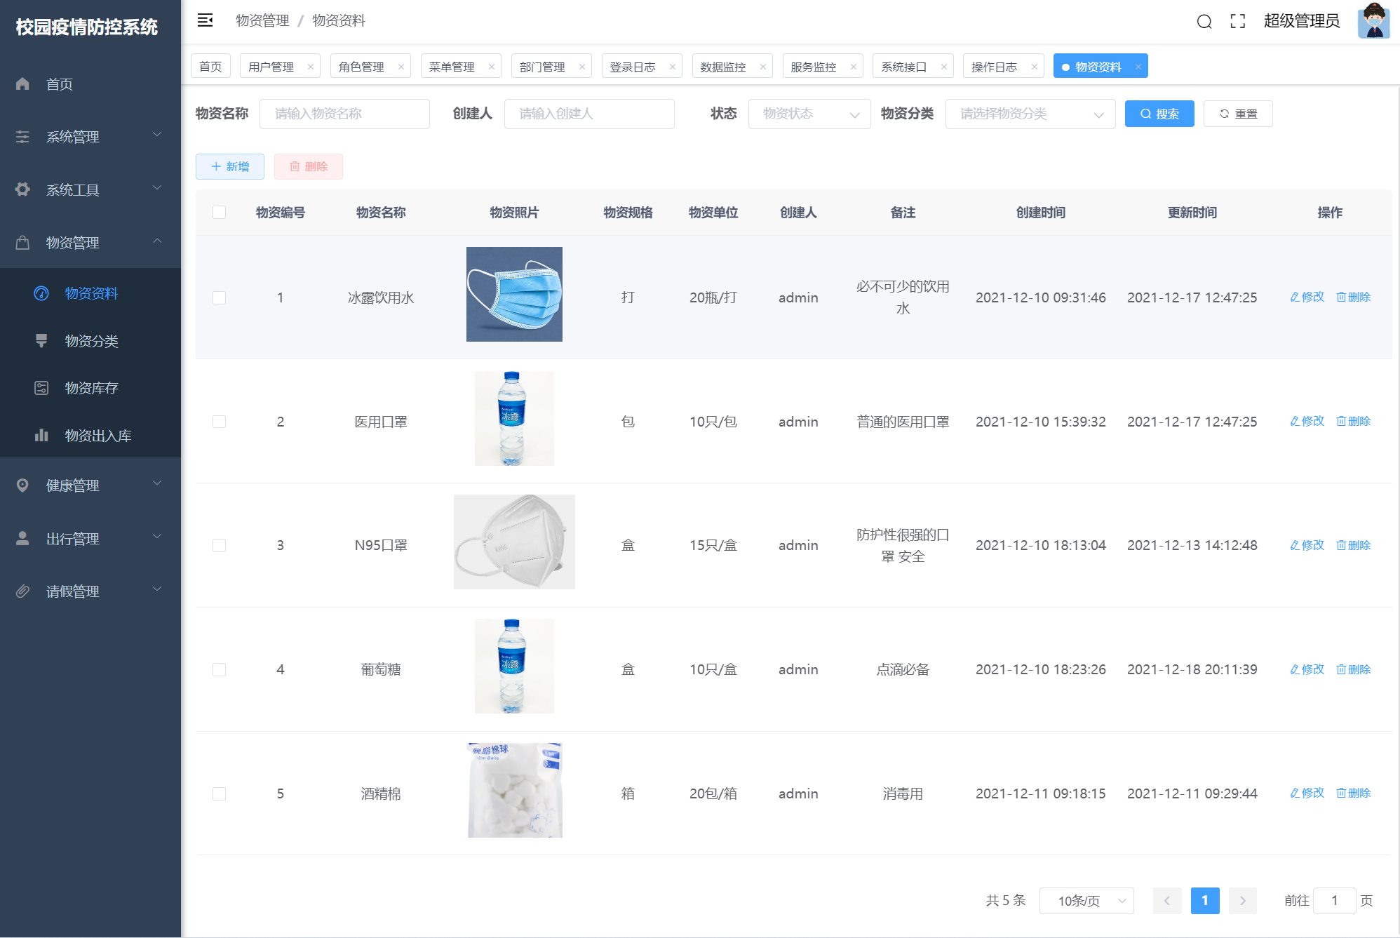Open the header search magnifier icon
This screenshot has width=1400, height=938.
tap(1204, 22)
